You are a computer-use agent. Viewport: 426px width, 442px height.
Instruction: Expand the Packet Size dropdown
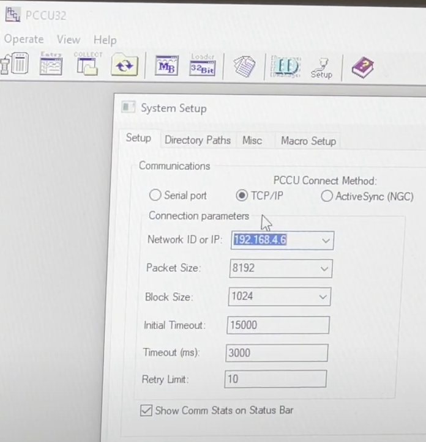click(324, 268)
